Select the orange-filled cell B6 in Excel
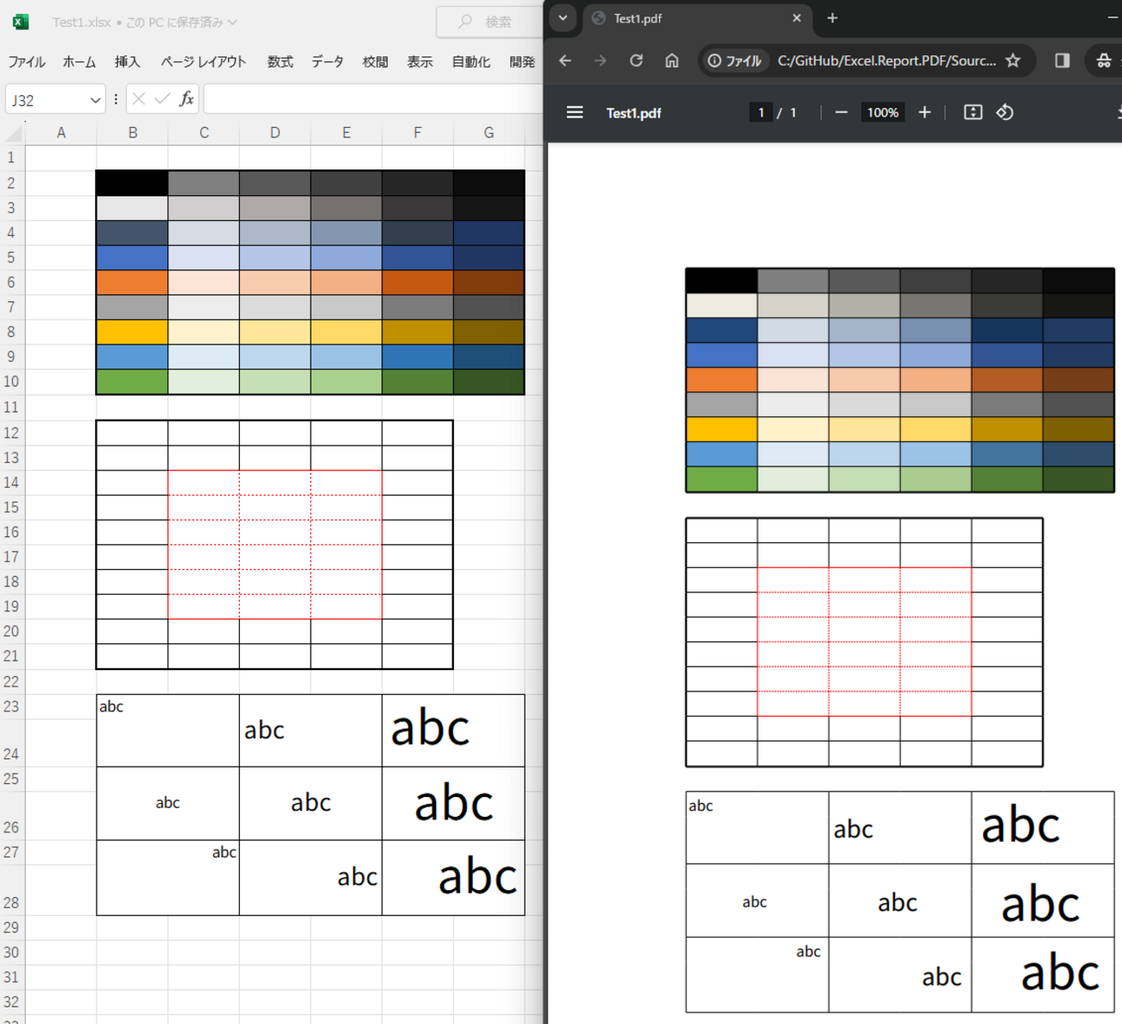This screenshot has height=1024, width=1122. pyautogui.click(x=132, y=282)
